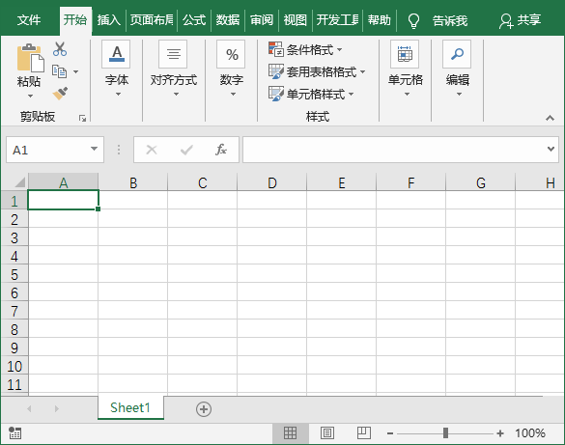Select row 10 header
This screenshot has height=445, width=565.
click(14, 366)
